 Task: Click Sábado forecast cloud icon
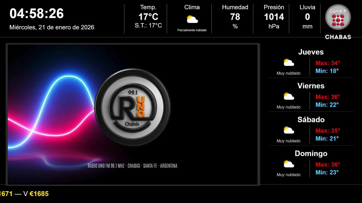(x=289, y=130)
